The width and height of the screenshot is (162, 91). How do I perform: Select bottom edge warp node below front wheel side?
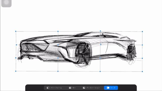click(58, 71)
